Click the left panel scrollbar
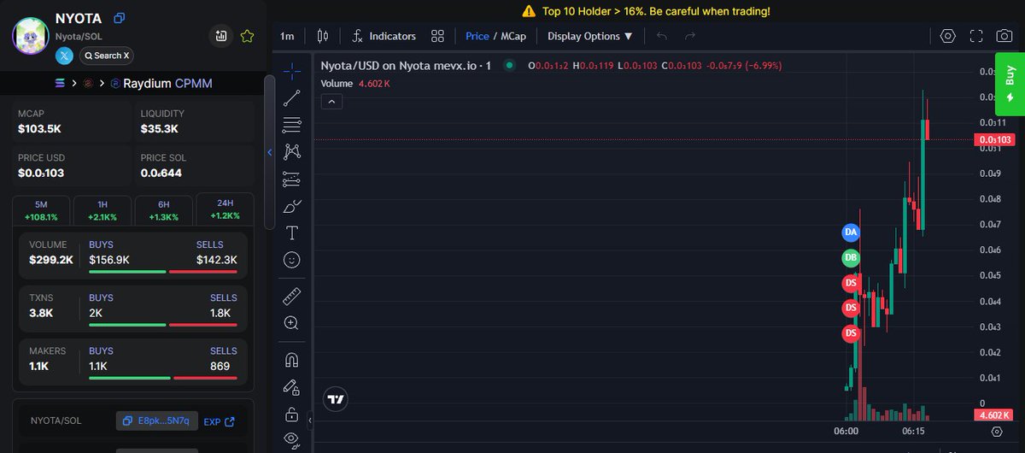 (x=270, y=152)
